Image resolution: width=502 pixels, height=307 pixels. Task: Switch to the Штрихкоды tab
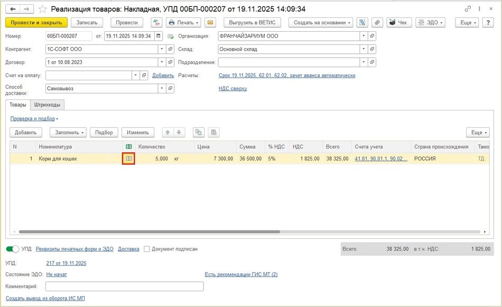(47, 105)
